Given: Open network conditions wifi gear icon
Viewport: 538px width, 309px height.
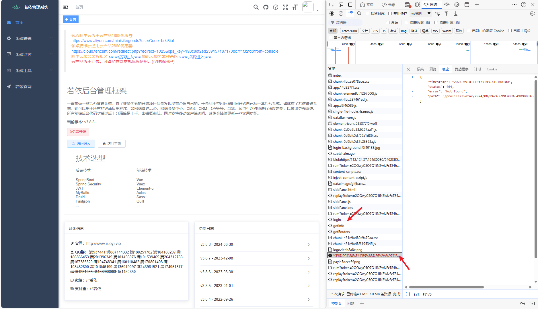Looking at the screenshot, I should point(437,13).
